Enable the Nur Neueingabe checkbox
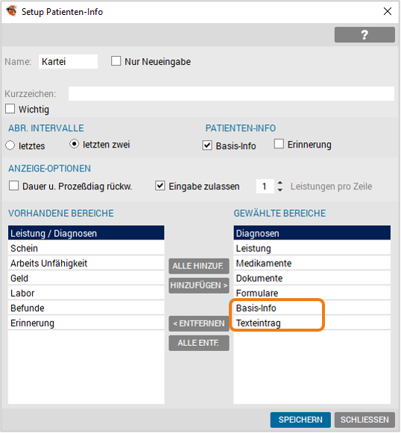This screenshot has height=433, width=401. pos(116,61)
